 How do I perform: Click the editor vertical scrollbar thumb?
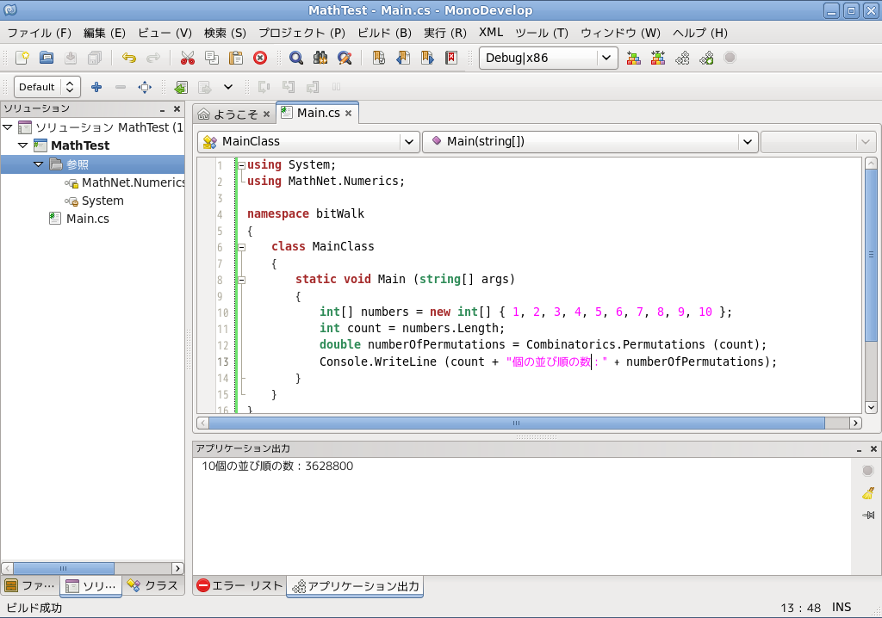871,256
